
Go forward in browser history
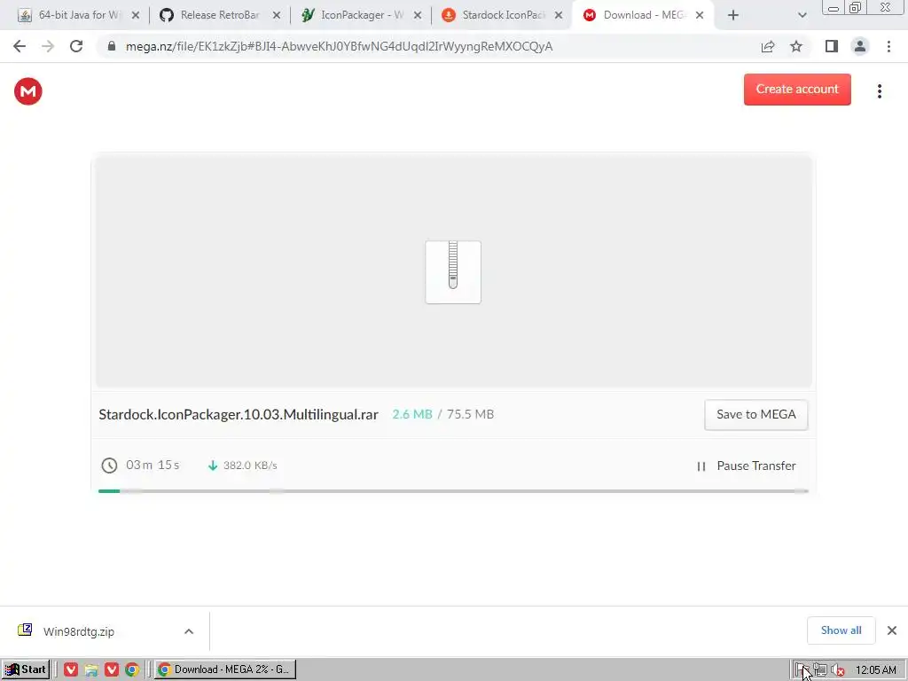click(x=48, y=46)
